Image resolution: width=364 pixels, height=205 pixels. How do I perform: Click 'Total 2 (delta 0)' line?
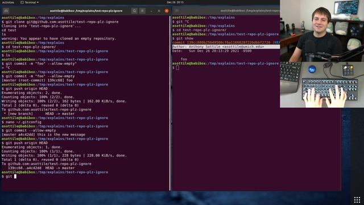click(x=40, y=105)
